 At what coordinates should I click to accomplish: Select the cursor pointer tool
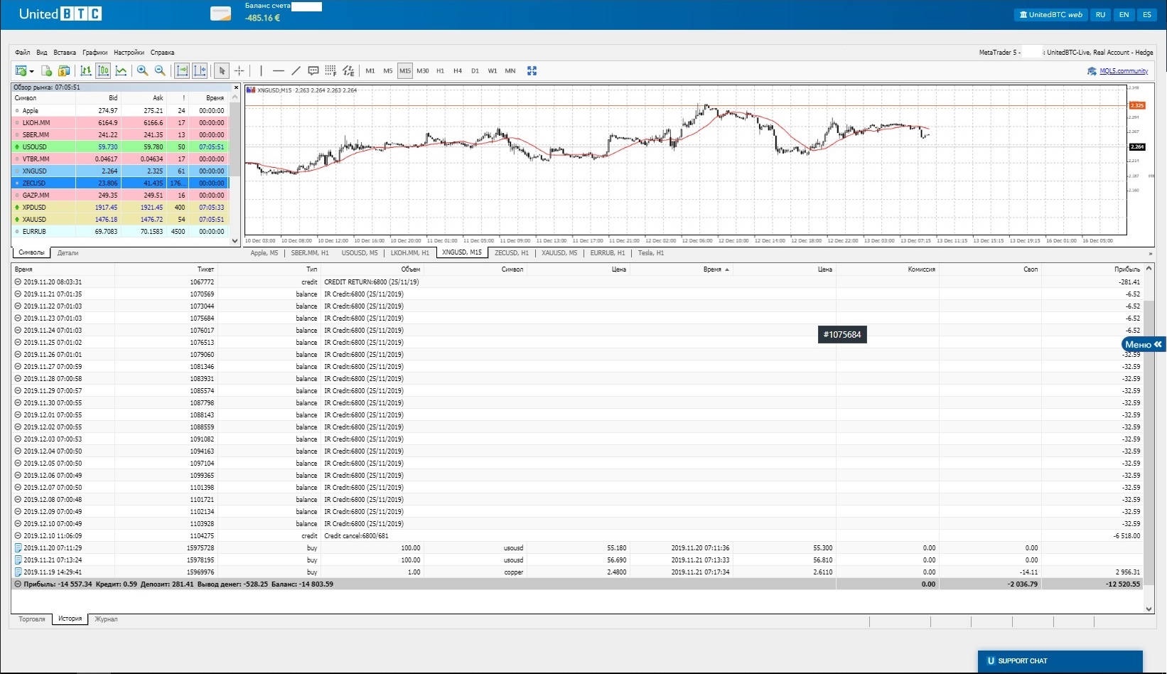[x=222, y=70]
